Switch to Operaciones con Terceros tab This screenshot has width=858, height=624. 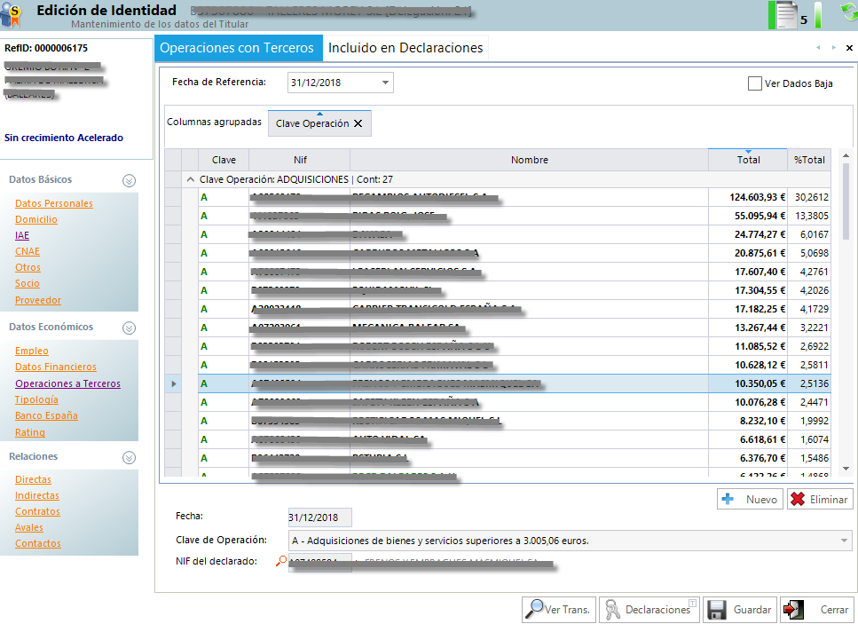[237, 48]
